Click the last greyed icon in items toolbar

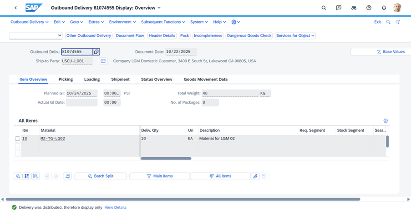click(264, 176)
